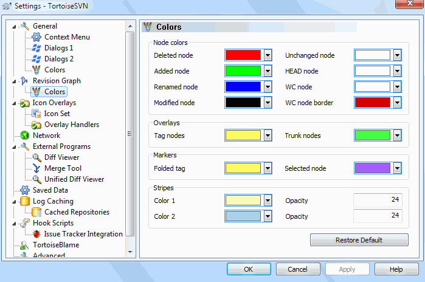Open the Selected node color dropdown arrow

click(x=398, y=168)
